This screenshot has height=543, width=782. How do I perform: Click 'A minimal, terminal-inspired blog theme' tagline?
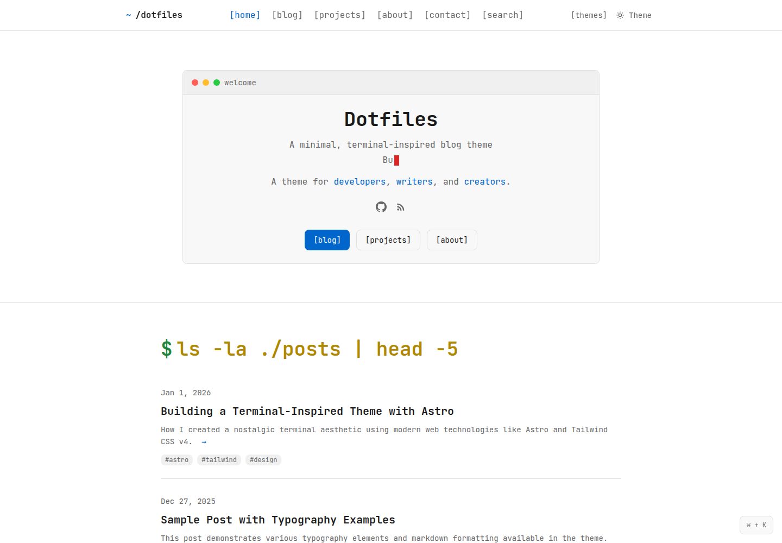pos(391,145)
